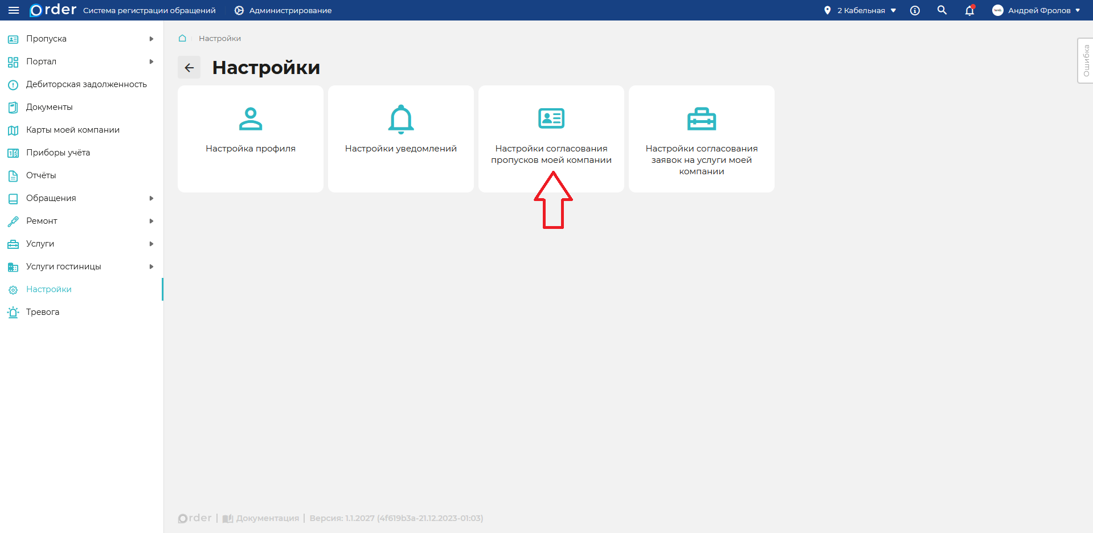Click the hamburger menu icon
Image resolution: width=1093 pixels, height=533 pixels.
click(14, 10)
